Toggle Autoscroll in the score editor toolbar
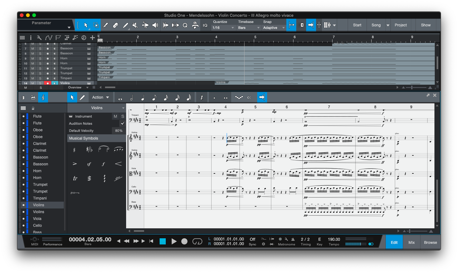 point(262,97)
